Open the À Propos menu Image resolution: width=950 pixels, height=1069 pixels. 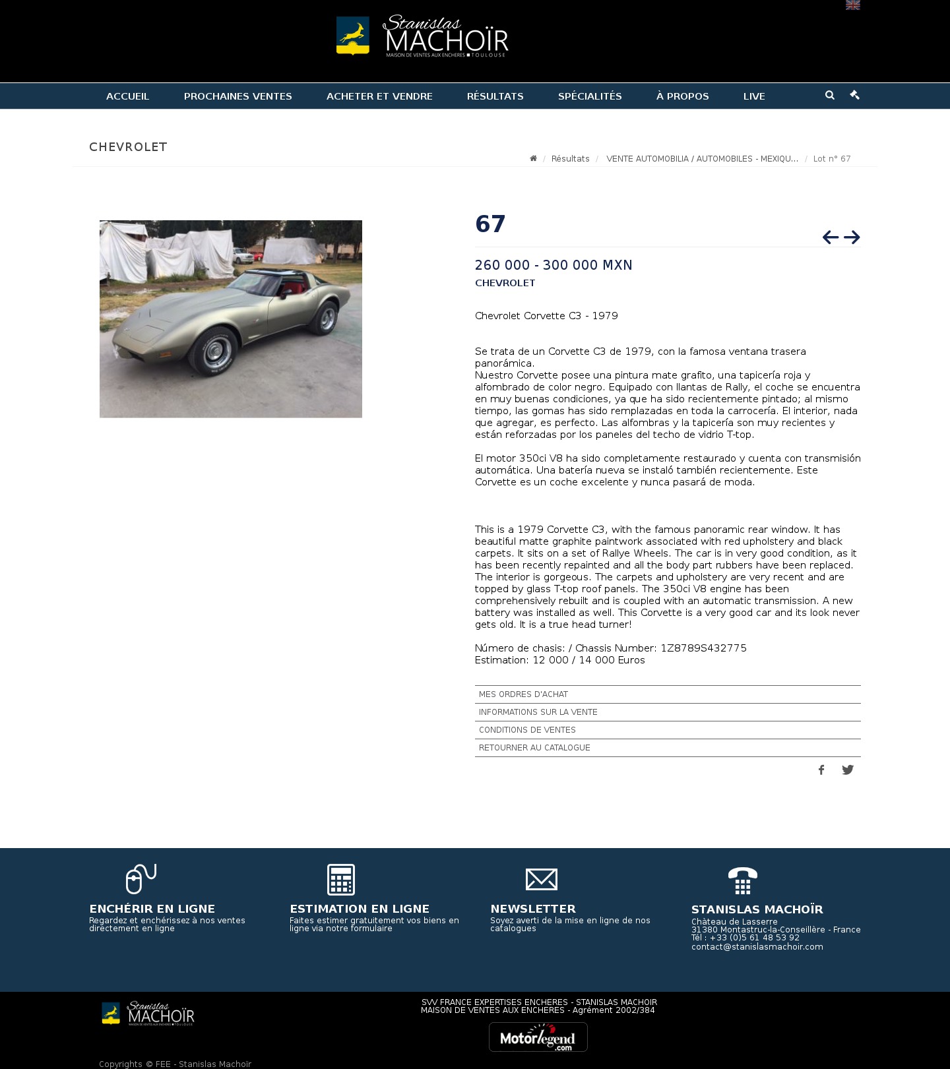683,96
